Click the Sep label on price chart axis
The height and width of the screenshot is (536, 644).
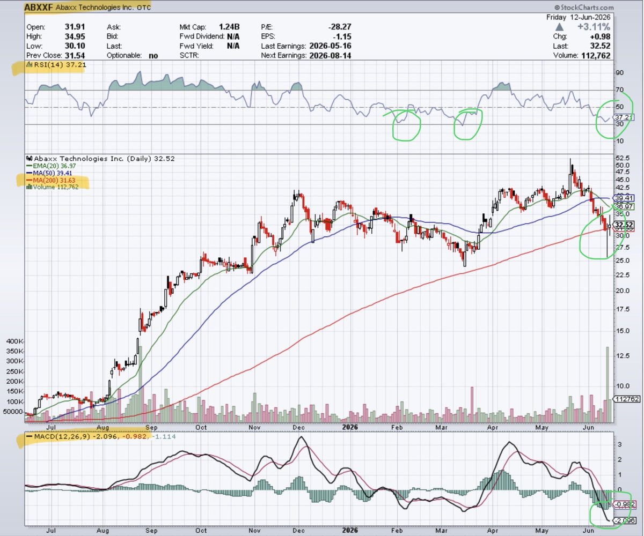pyautogui.click(x=152, y=427)
